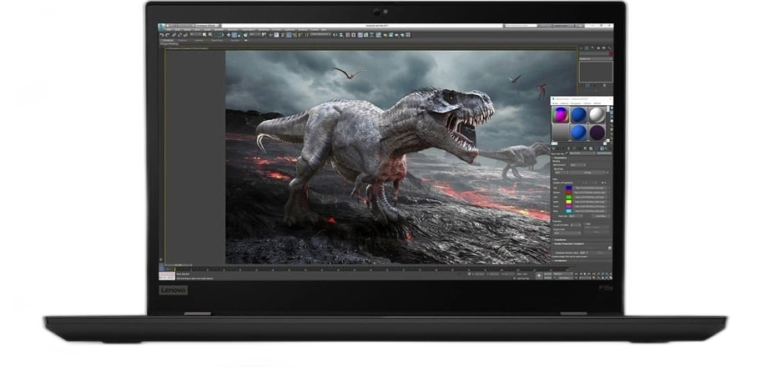The height and width of the screenshot is (367, 766).
Task: Activate the highlighted Select and Rotate tool
Action: click(234, 35)
